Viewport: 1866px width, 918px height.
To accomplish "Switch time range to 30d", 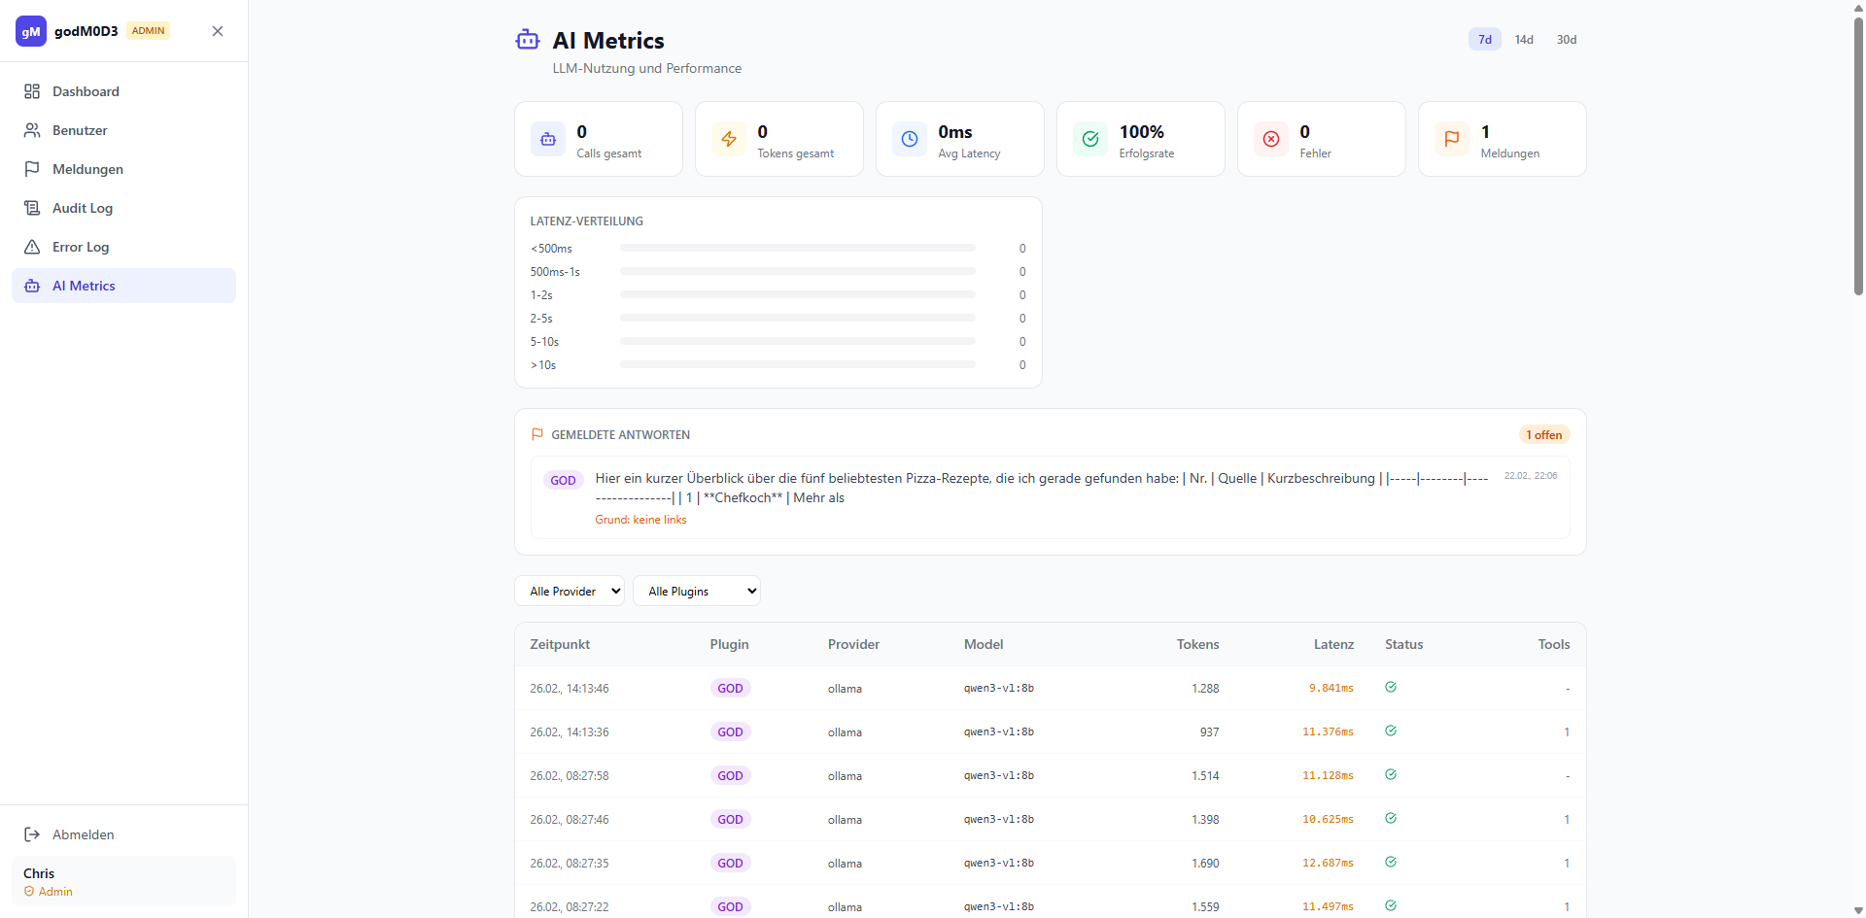I will point(1566,40).
